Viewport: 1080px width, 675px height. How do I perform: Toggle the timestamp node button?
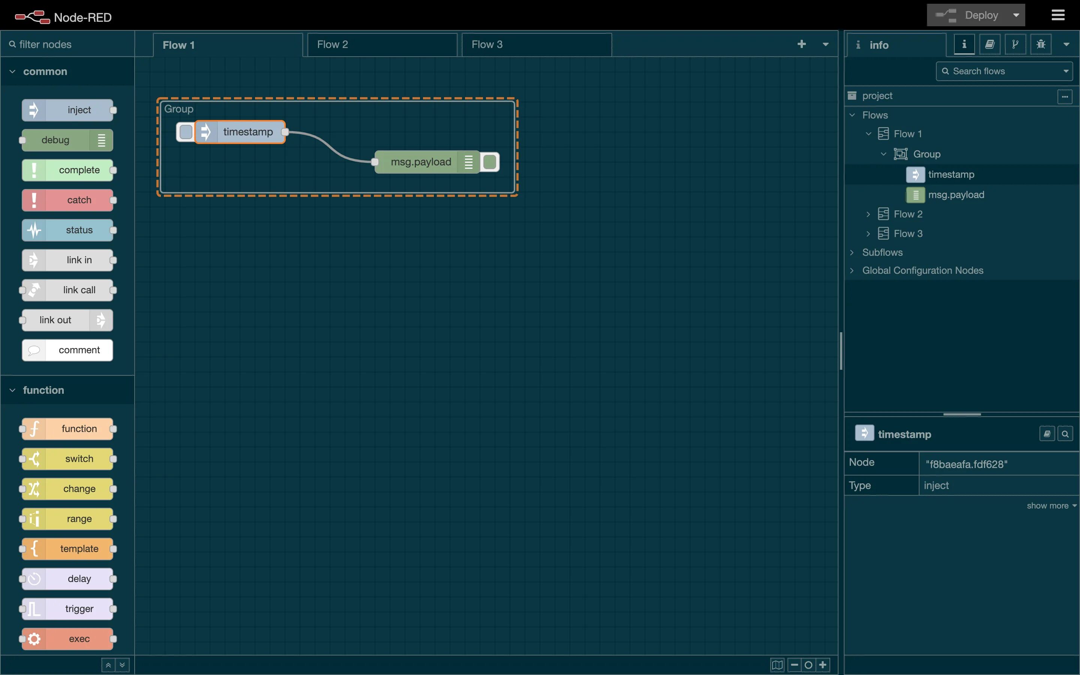click(184, 131)
